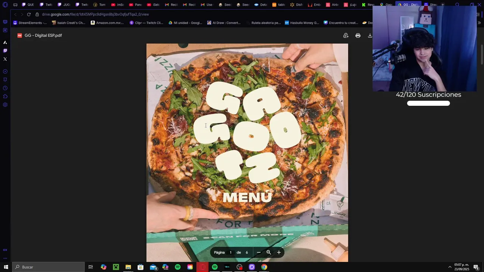Click the Windows Start button
This screenshot has height=272, width=484.
pos(6,267)
